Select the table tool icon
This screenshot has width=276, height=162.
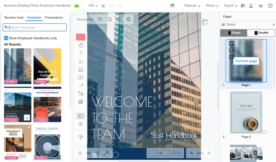(81, 102)
